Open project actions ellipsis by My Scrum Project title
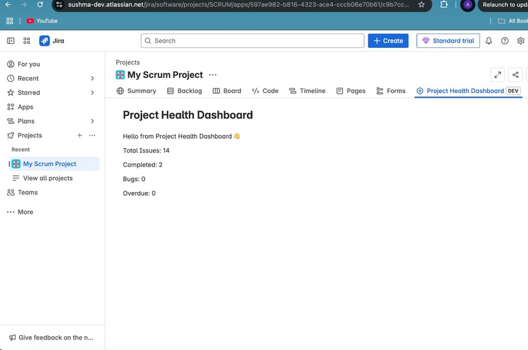The width and height of the screenshot is (528, 350). [x=213, y=75]
